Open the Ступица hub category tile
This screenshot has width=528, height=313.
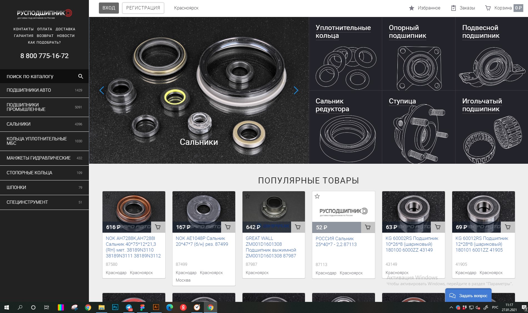tap(419, 127)
